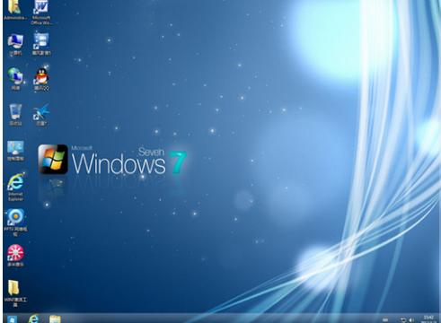The image size is (441, 323).
Task: Open Internet Explorer from the taskbar
Action: (33, 319)
